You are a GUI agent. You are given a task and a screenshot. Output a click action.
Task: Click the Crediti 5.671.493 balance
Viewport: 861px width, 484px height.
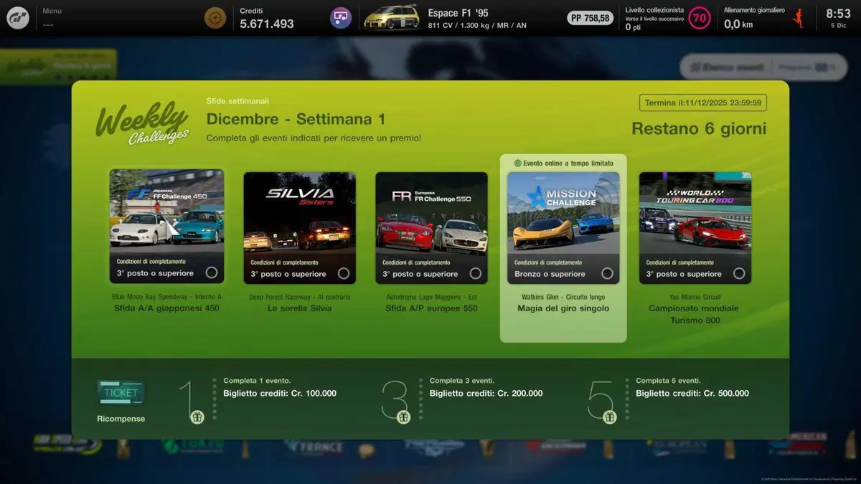[267, 19]
